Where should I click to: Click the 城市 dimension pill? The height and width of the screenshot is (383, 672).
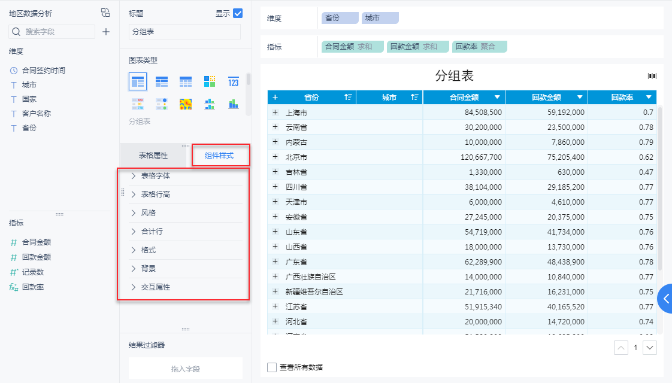[x=380, y=18]
